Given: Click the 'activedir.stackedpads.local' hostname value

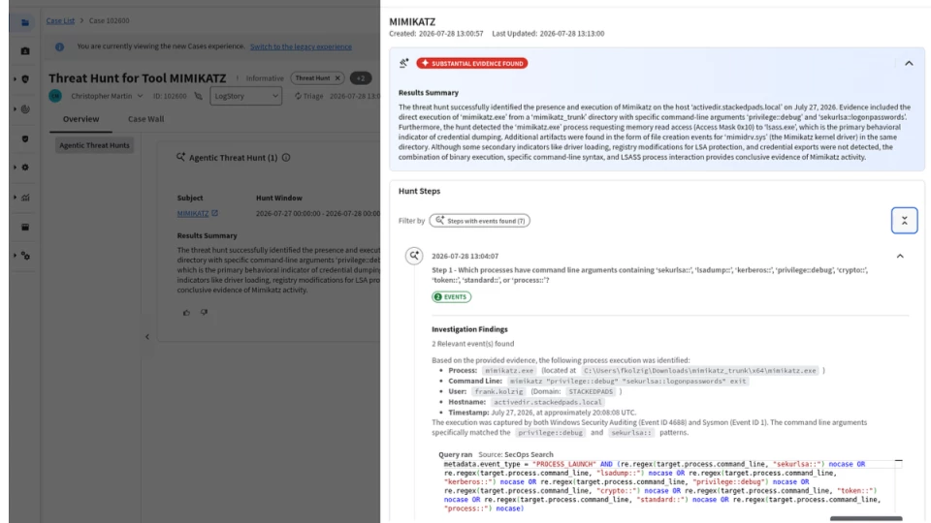Looking at the screenshot, I should 547,402.
